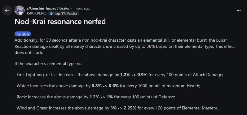The height and width of the screenshot is (115, 247).
Task: Click the 1 min. ago timestamp
Action: pyautogui.click(x=82, y=8)
